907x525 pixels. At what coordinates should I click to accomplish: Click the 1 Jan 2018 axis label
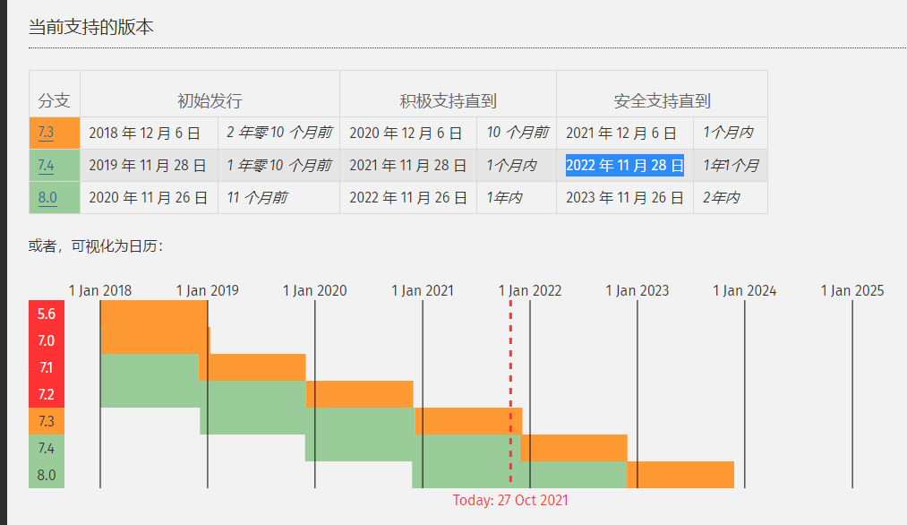(x=100, y=290)
